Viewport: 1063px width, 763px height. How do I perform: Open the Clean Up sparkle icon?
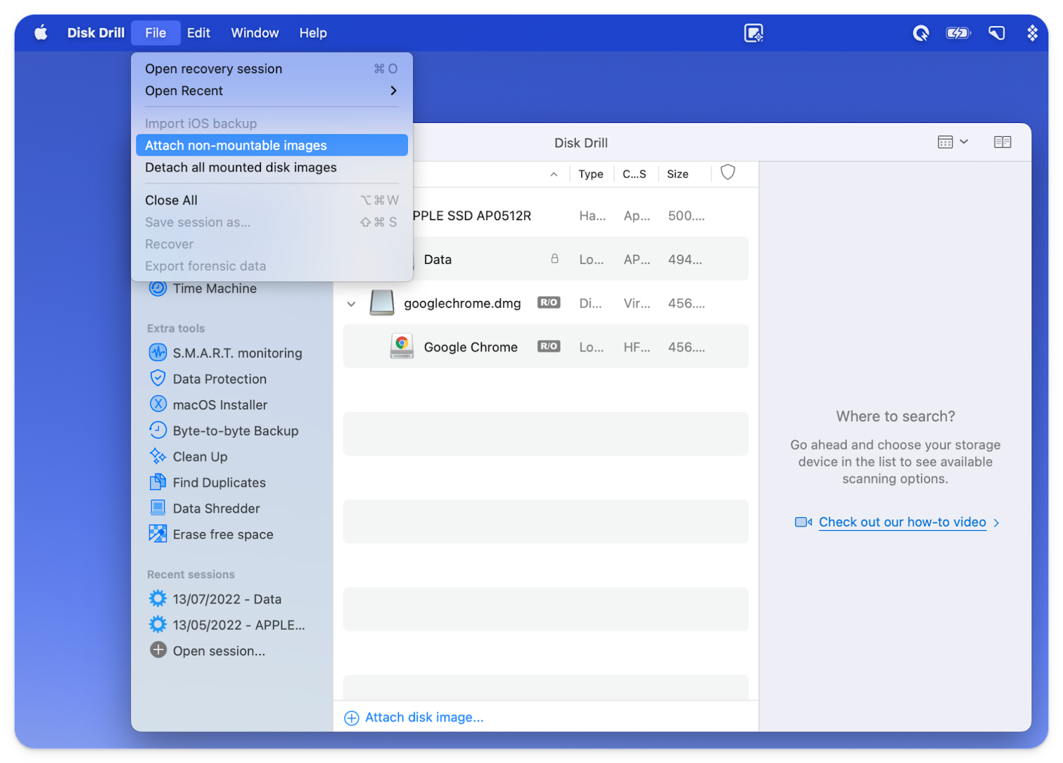(x=157, y=456)
